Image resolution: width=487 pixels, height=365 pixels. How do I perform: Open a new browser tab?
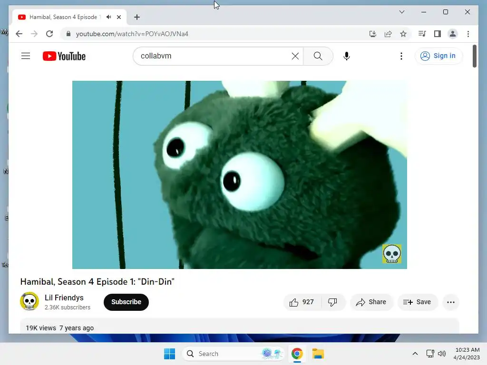pos(137,17)
